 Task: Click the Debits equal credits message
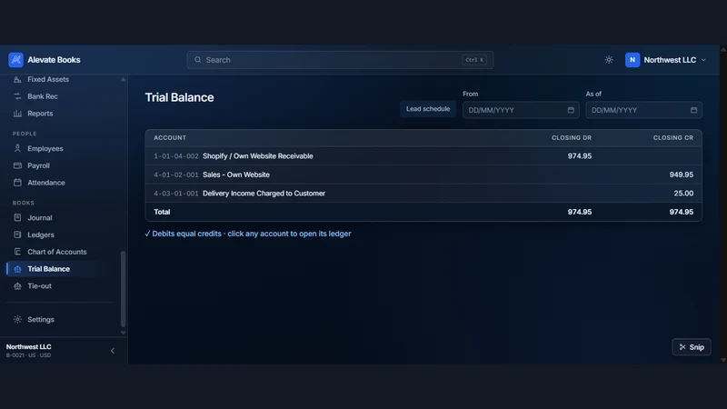(247, 234)
